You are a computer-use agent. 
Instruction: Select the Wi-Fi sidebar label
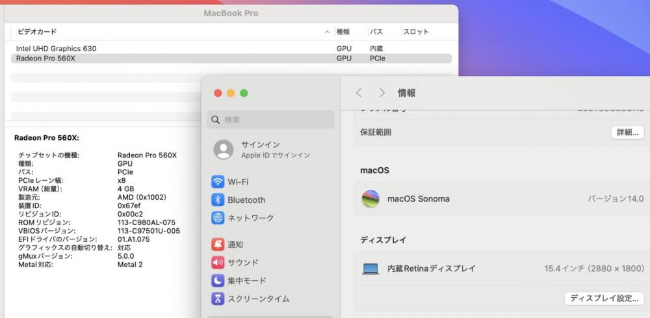click(x=238, y=182)
